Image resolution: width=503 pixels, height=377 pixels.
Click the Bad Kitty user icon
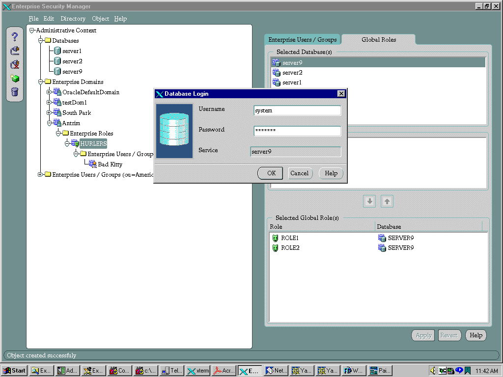pos(92,164)
